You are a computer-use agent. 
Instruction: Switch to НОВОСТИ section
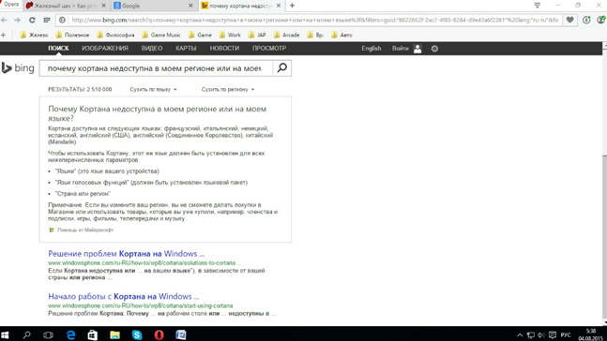pyautogui.click(x=224, y=49)
